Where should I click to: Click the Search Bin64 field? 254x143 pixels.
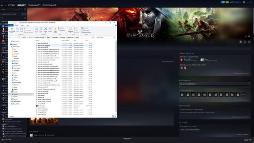(x=106, y=37)
